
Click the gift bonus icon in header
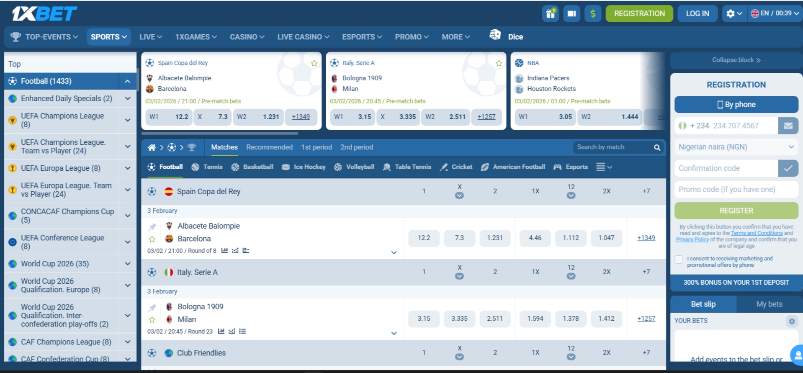[x=550, y=14]
